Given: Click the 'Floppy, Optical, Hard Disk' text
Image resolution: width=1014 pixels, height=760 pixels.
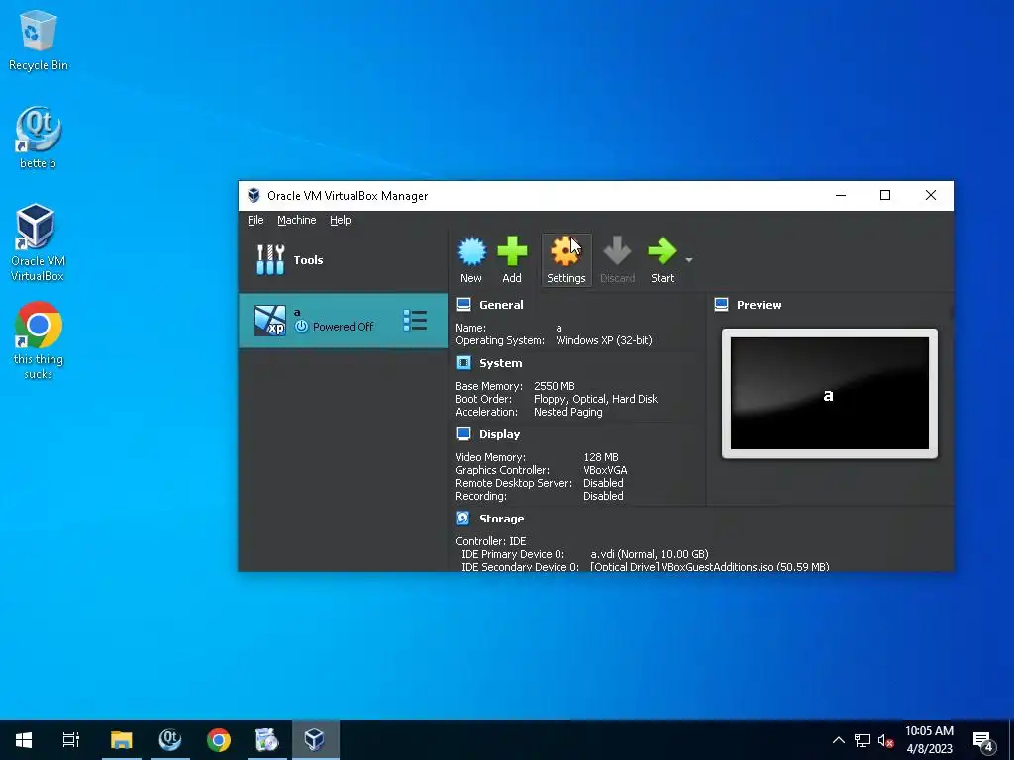Looking at the screenshot, I should (x=595, y=399).
